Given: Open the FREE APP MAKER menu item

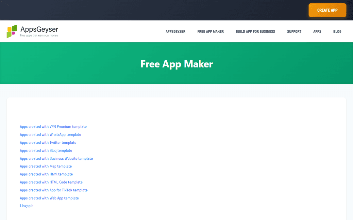Looking at the screenshot, I should click(x=210, y=31).
